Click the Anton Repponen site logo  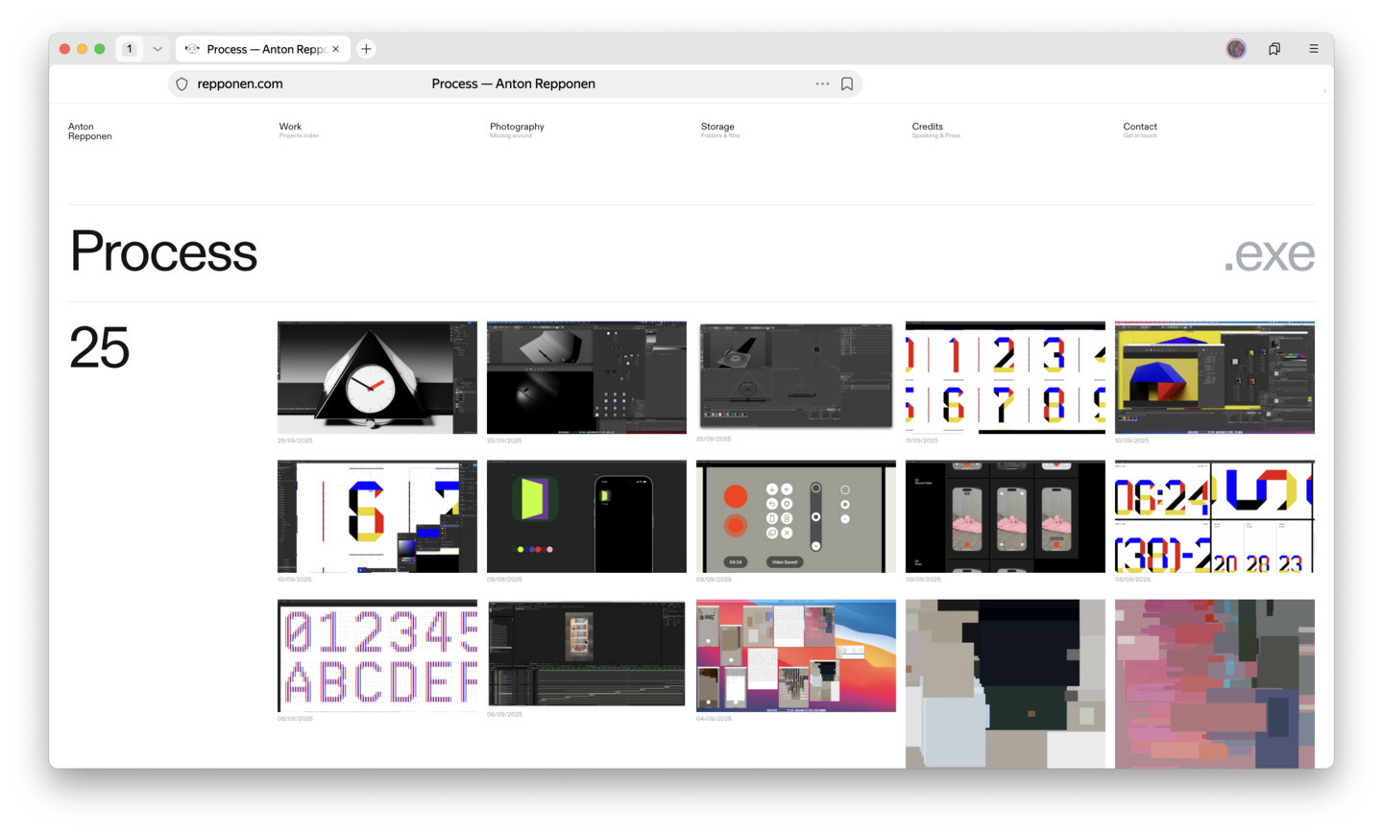pos(89,131)
